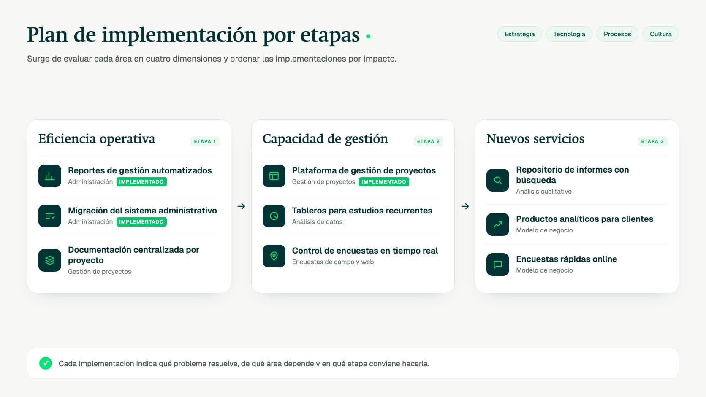Click the chat bubble icon beside Encuestas rápidas online
The height and width of the screenshot is (397, 706).
498,265
